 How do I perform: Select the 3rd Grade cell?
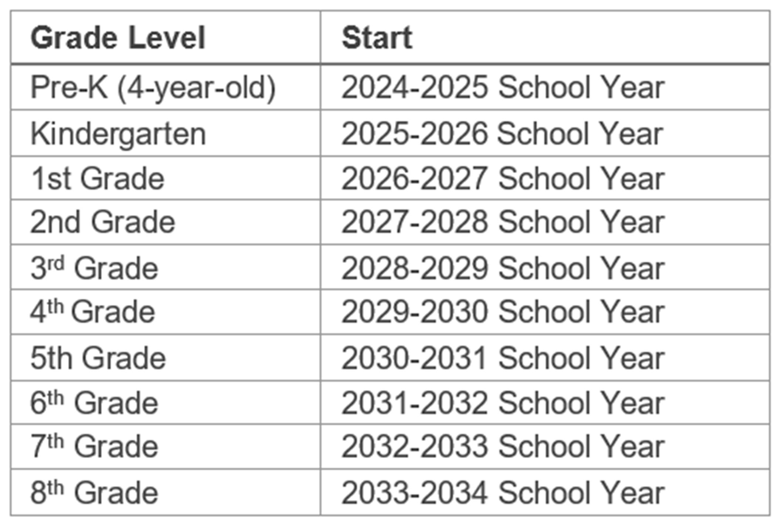[165, 267]
